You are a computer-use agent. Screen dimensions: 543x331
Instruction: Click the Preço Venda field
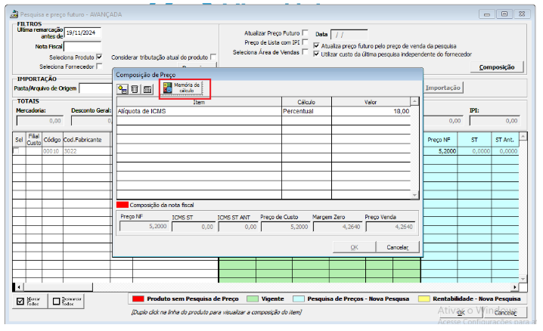click(x=390, y=227)
